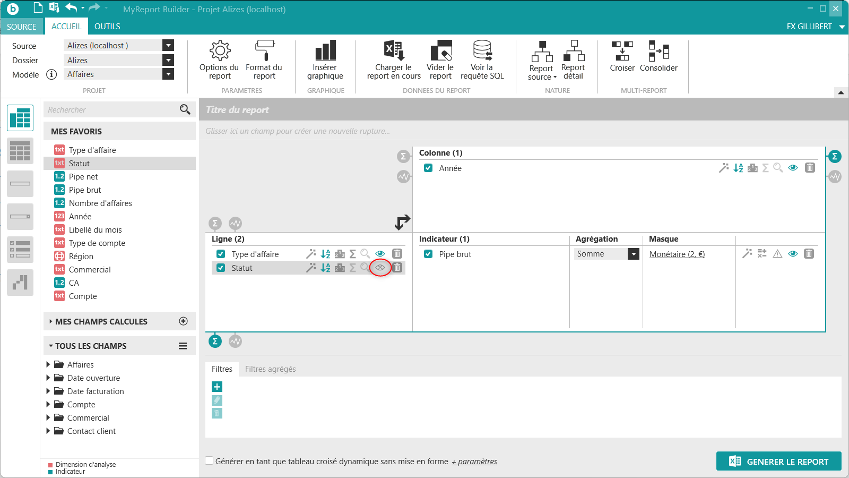Delete the Statut row with trash icon
Screen dimensions: 849x478
click(397, 268)
